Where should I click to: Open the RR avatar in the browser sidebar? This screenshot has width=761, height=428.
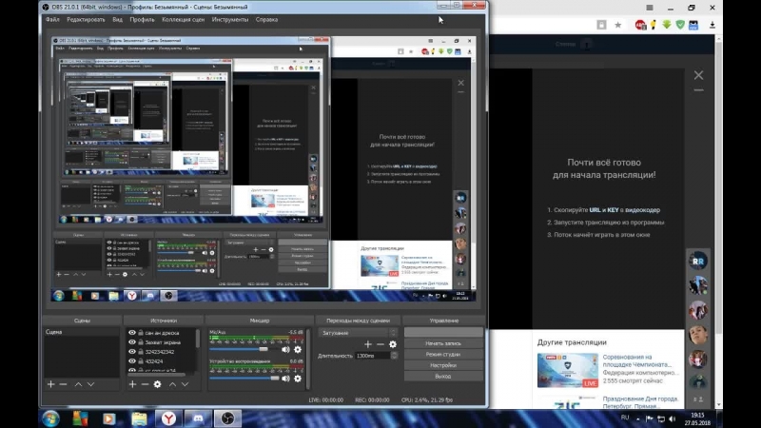pos(698,261)
